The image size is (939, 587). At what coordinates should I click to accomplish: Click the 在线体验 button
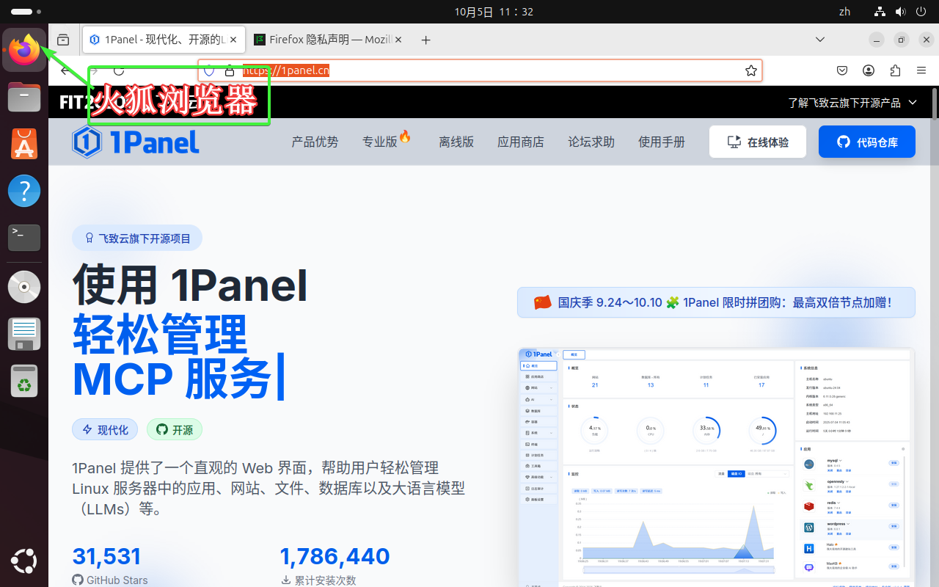coord(757,142)
